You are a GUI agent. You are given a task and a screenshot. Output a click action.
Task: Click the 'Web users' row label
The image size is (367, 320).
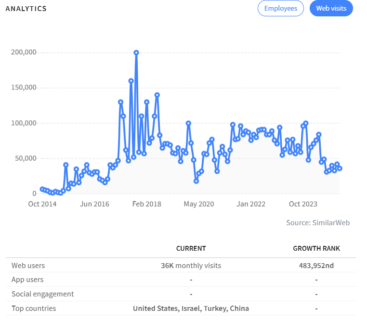28,266
